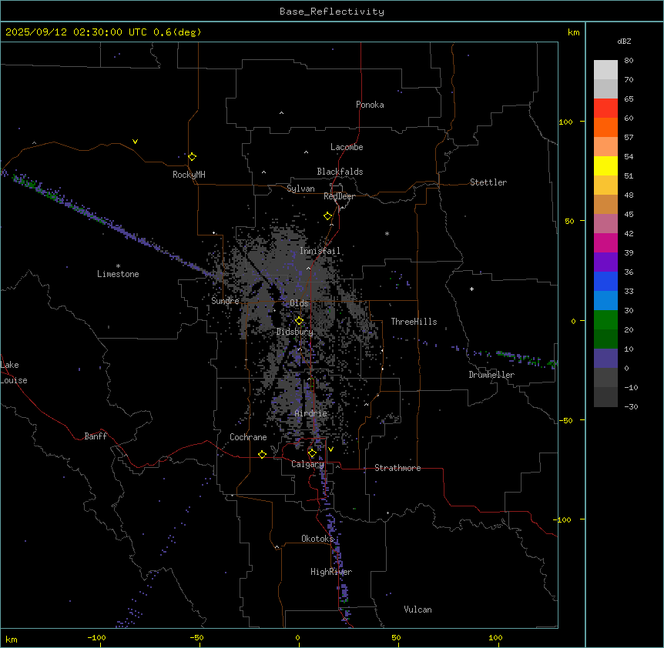Click the Calgary city label
The height and width of the screenshot is (648, 664).
pos(308,464)
